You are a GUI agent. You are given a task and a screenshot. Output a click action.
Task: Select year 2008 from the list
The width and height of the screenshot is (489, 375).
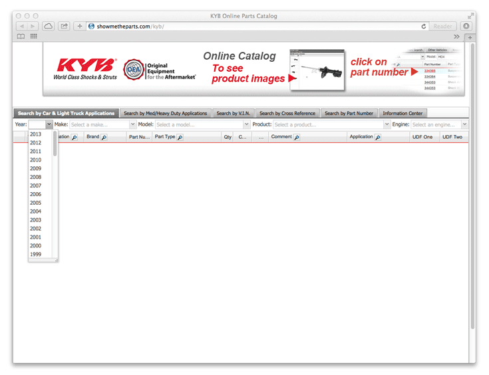pos(35,178)
